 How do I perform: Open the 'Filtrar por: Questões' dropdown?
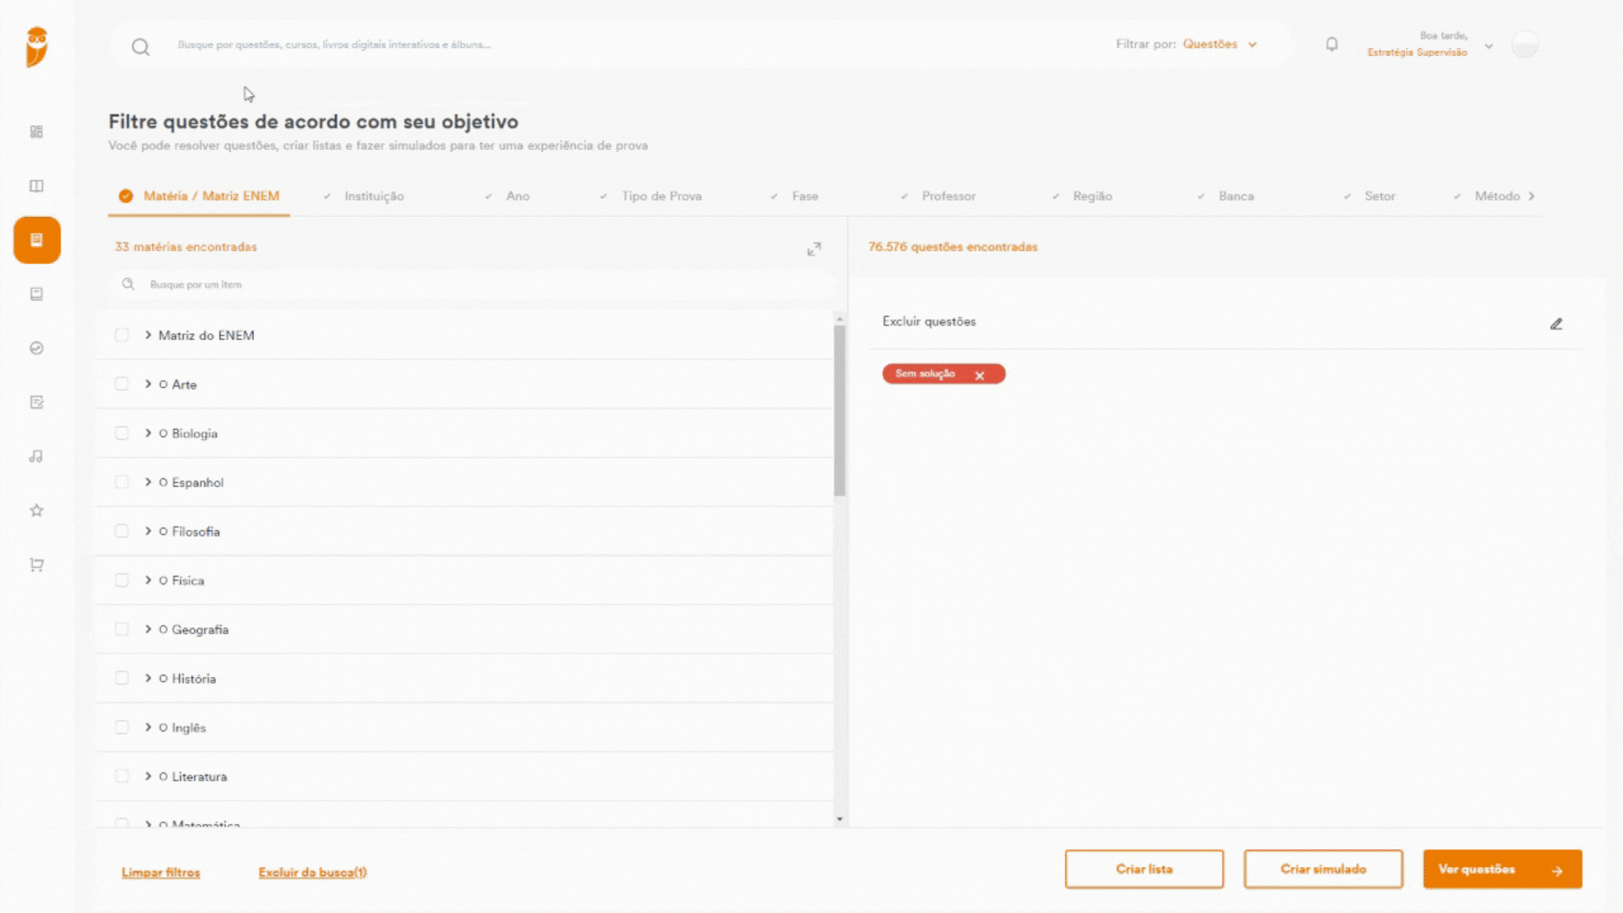point(1186,44)
